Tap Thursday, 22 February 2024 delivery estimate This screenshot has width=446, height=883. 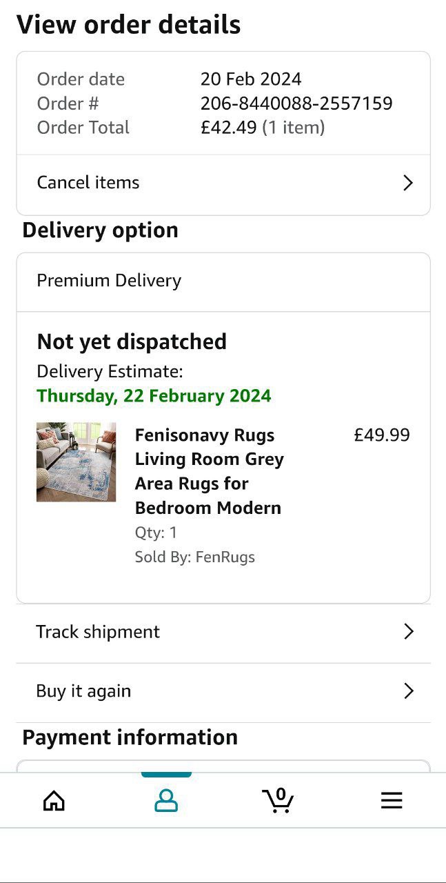[154, 396]
